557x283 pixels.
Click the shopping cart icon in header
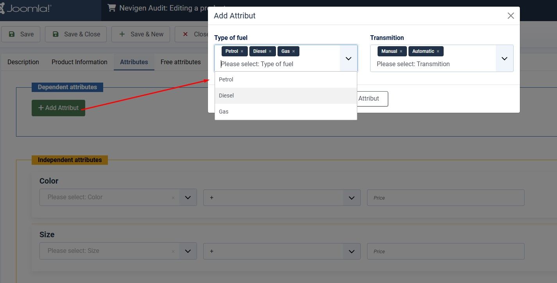pyautogui.click(x=112, y=8)
